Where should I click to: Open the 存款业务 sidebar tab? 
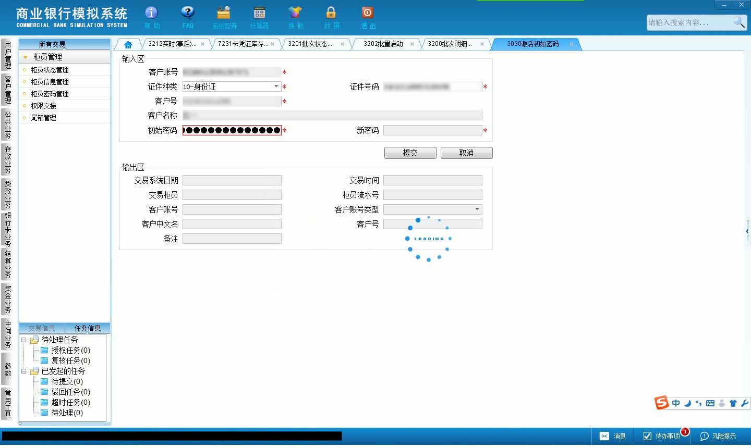[8, 159]
